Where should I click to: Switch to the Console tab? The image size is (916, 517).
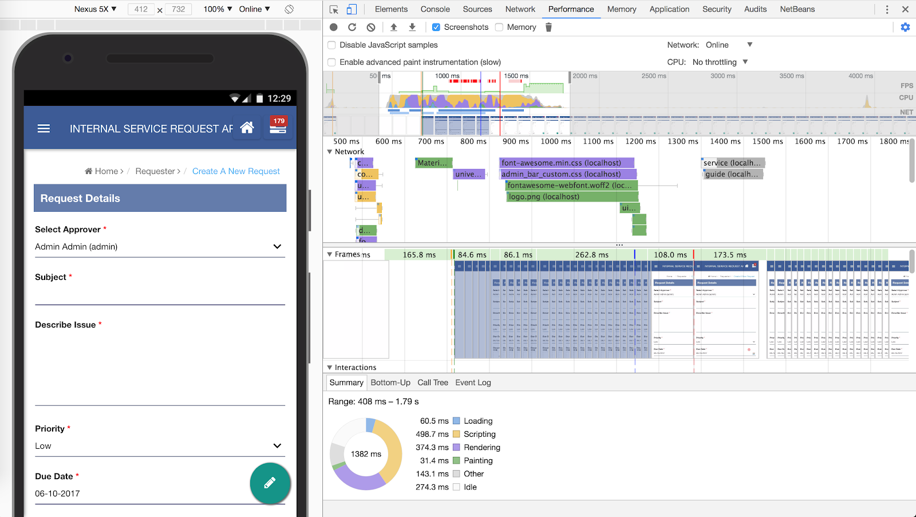435,9
